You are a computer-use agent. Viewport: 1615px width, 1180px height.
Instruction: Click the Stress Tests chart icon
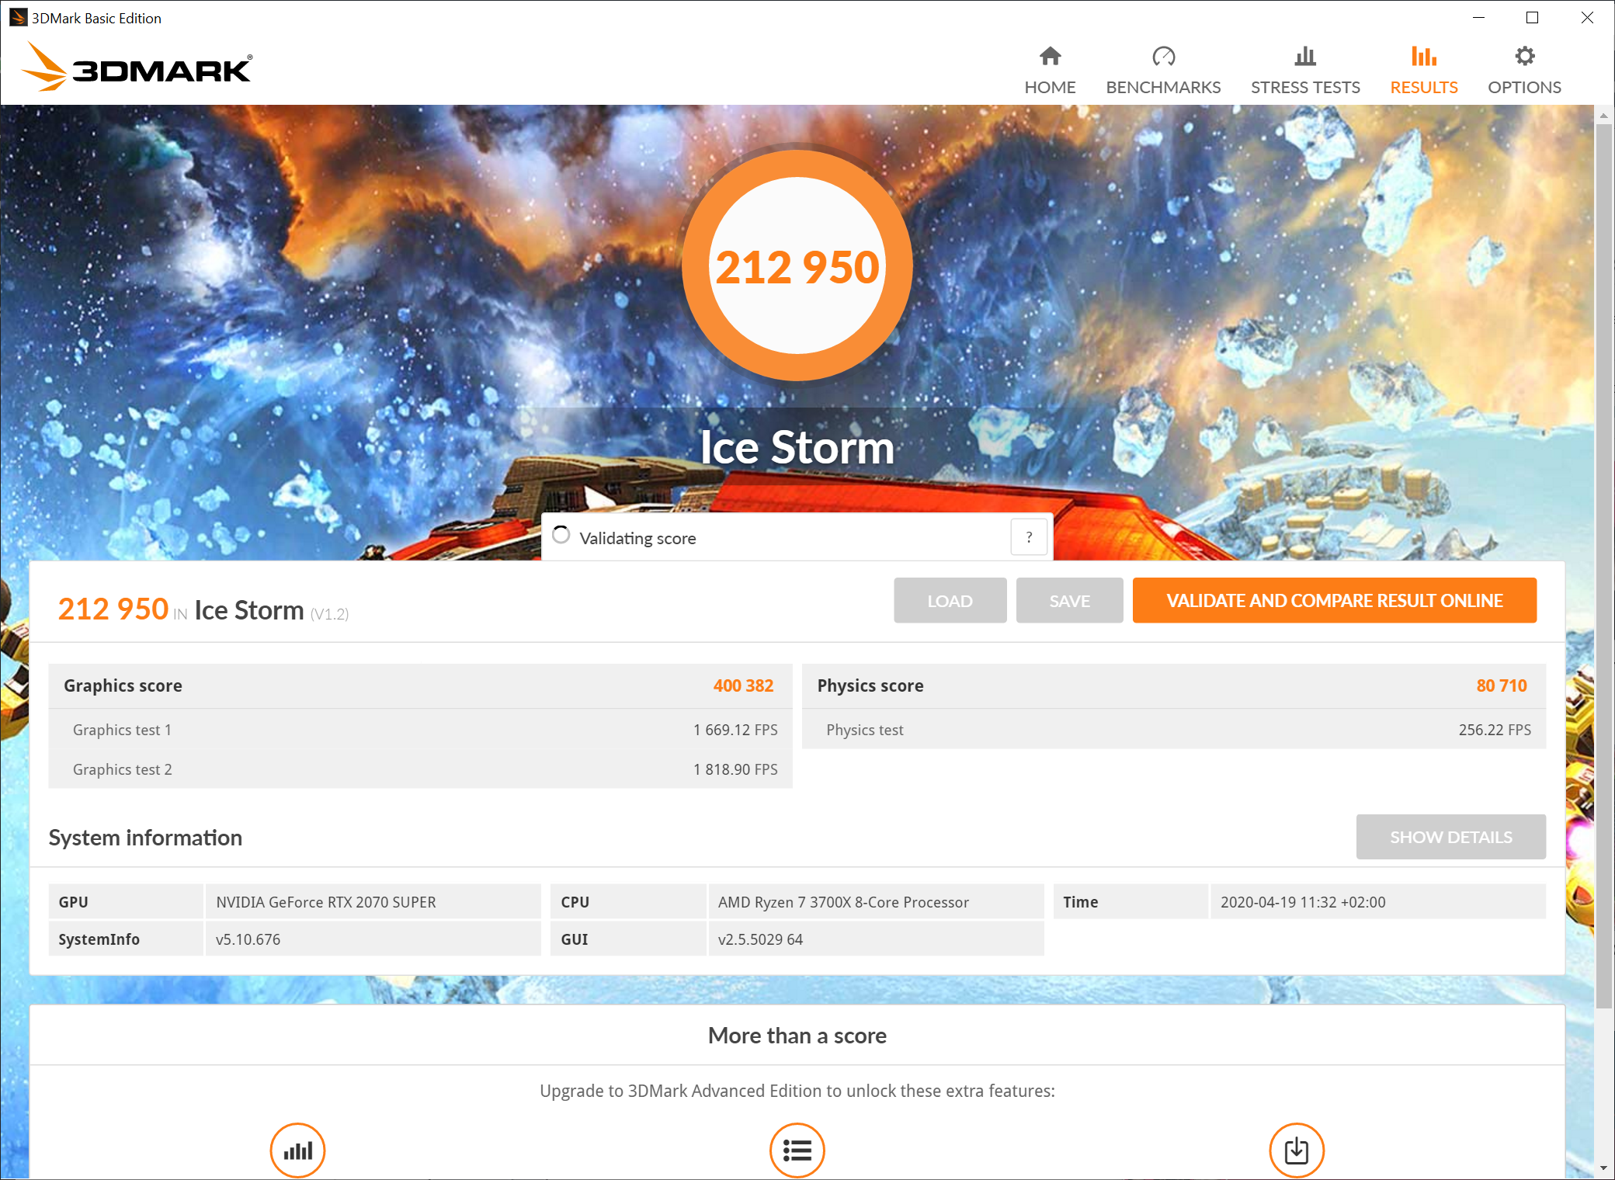pos(1304,56)
